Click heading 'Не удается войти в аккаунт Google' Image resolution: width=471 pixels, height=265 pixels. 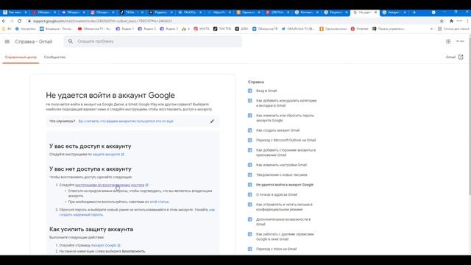pyautogui.click(x=110, y=95)
